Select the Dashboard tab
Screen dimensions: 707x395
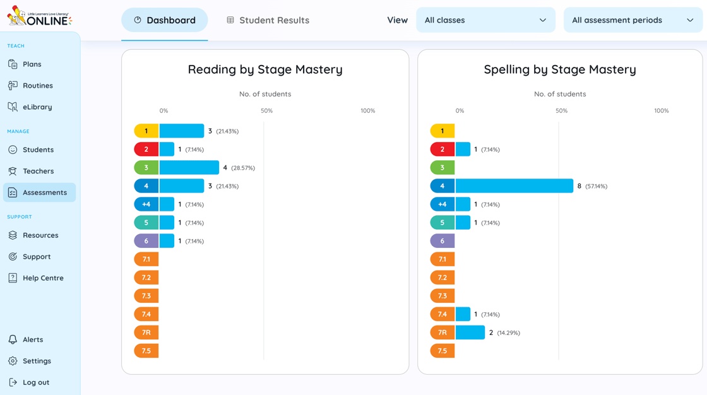click(x=164, y=20)
